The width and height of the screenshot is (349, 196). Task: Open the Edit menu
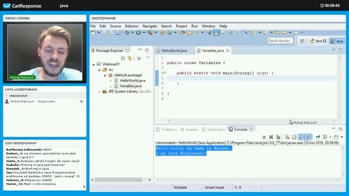pyautogui.click(x=103, y=26)
